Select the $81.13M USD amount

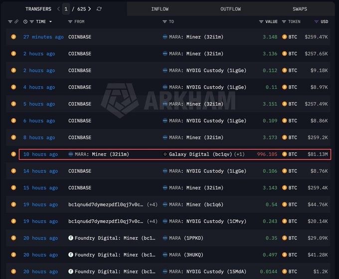[x=318, y=154]
